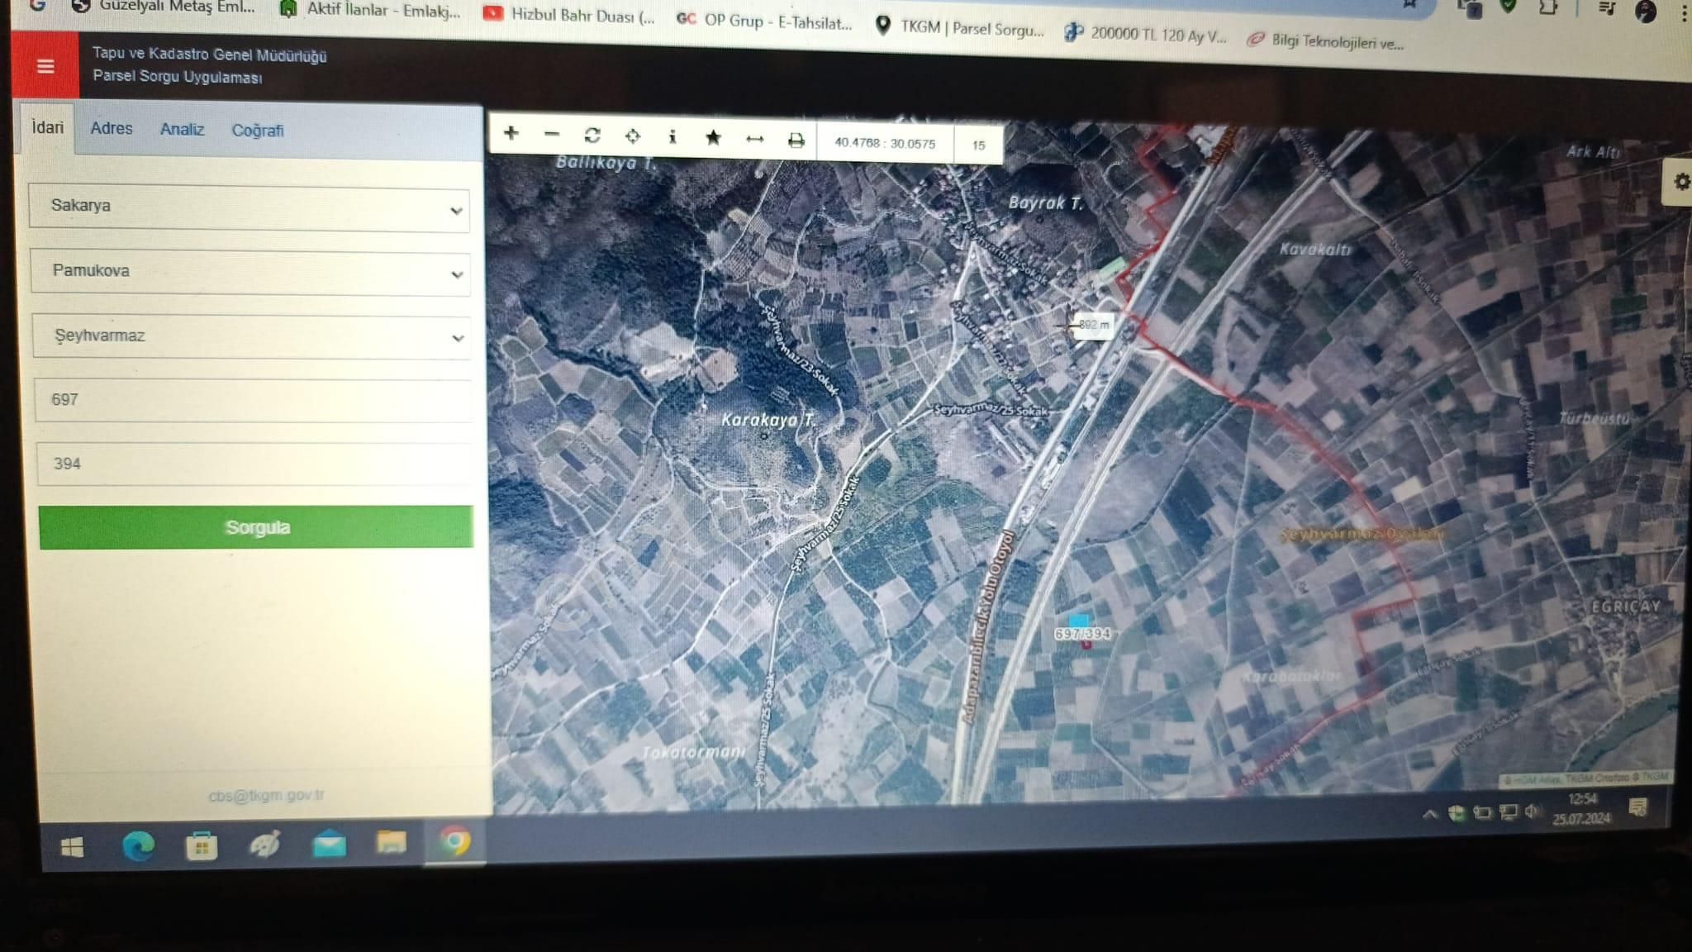The image size is (1692, 952).
Task: Click the cbs@tkgm.gov.tr email link
Action: pyautogui.click(x=266, y=793)
